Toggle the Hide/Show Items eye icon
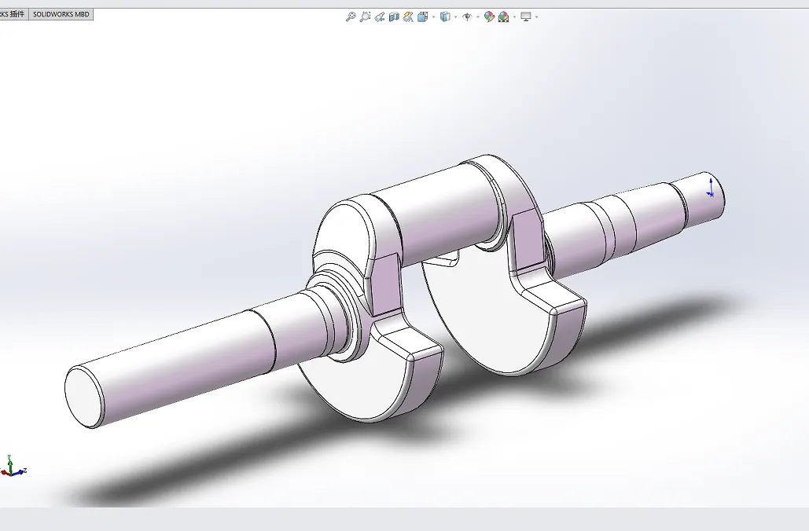The height and width of the screenshot is (531, 809). pos(468,17)
